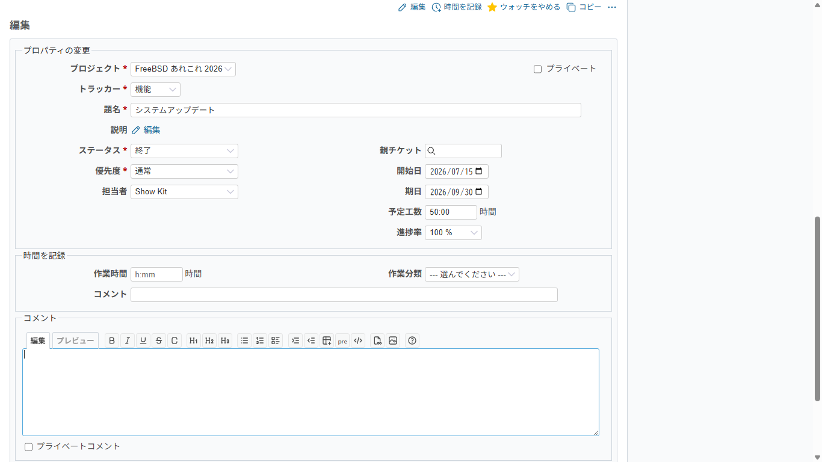Enable the プライベート checkbox
822x462 pixels.
(538, 69)
